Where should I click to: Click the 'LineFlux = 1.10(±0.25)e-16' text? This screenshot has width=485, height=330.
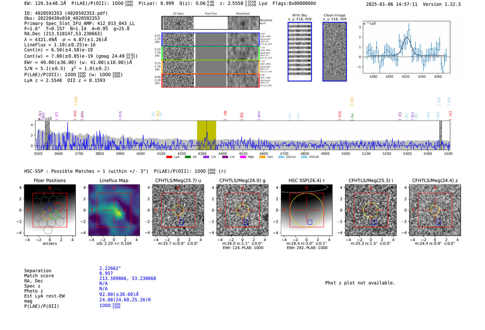60,45
